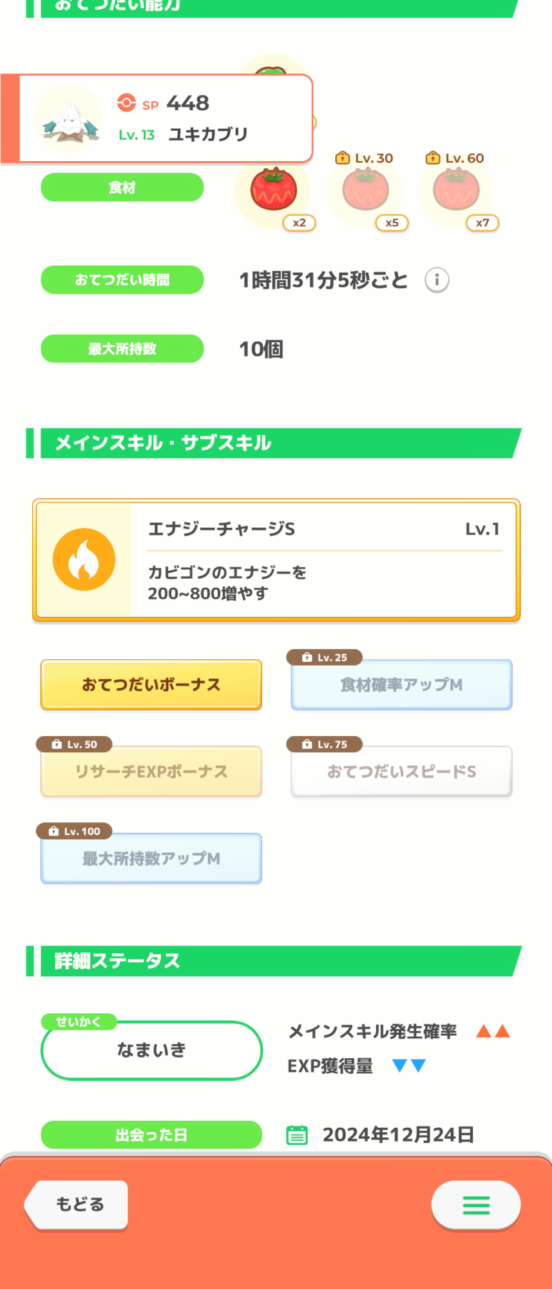Image resolution: width=552 pixels, height=1289 pixels.
Task: Select the locked おてつだいスピードS sub skill
Action: click(x=401, y=771)
